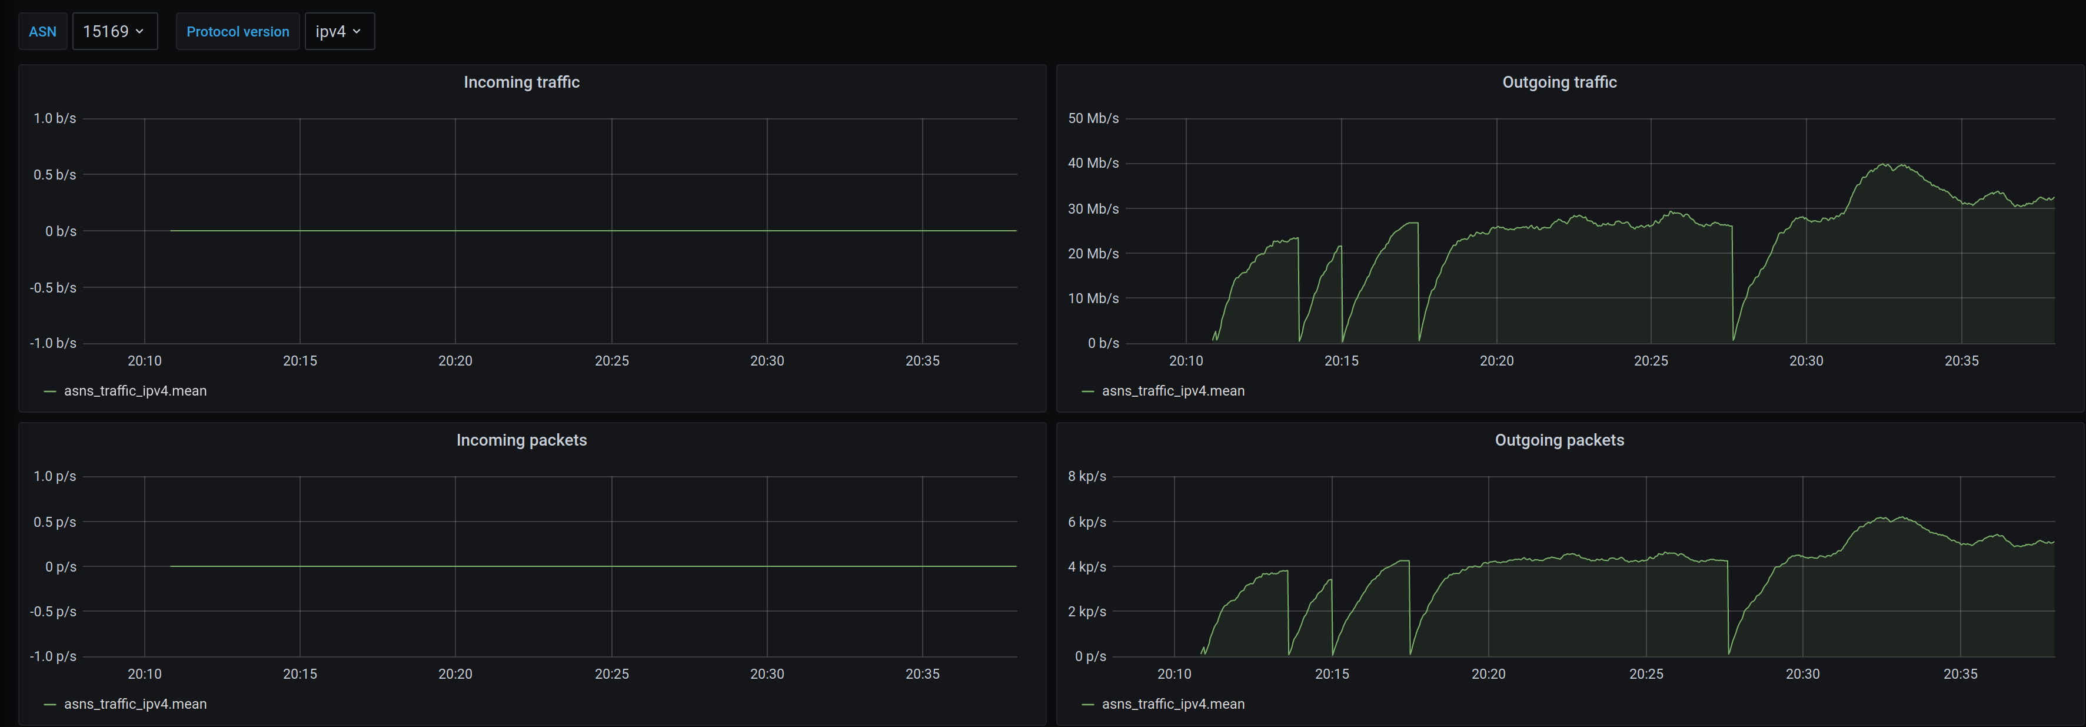
Task: Click Outgoing traffic legend color line
Action: (1087, 391)
